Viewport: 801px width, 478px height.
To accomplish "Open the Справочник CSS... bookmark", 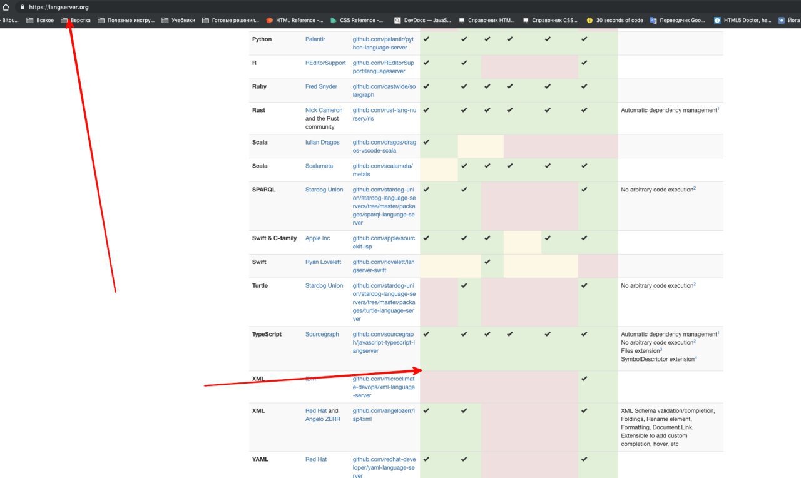I will click(x=550, y=20).
